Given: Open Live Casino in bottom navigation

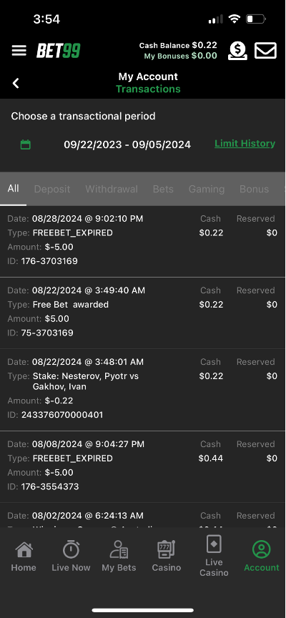Looking at the screenshot, I should (214, 556).
